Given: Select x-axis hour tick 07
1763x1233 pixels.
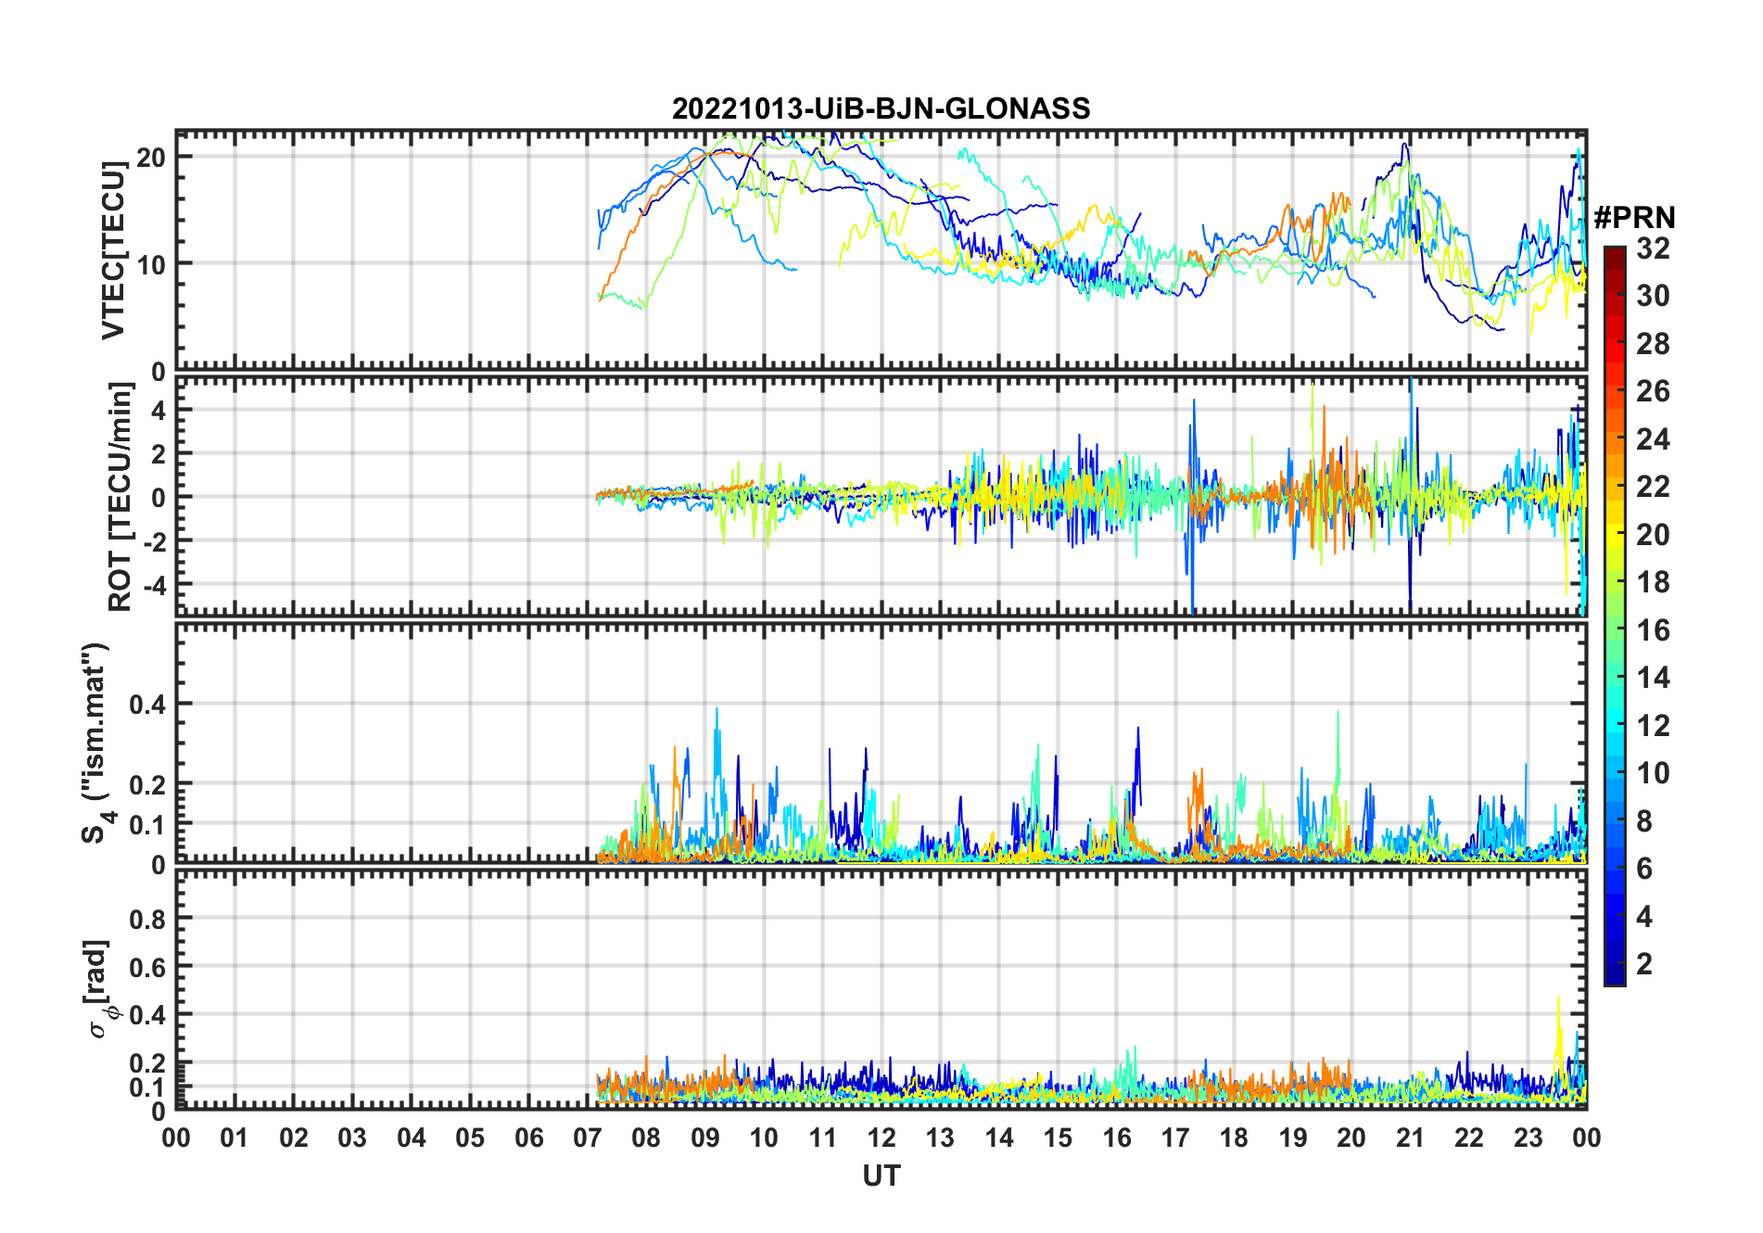Looking at the screenshot, I should [588, 1138].
